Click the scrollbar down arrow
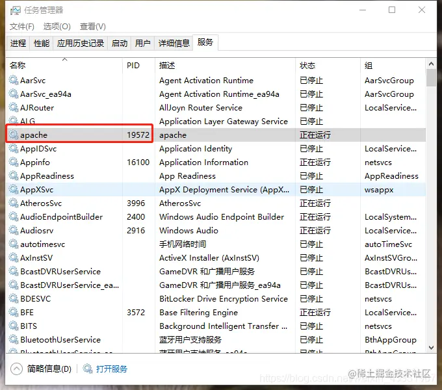 coord(431,348)
